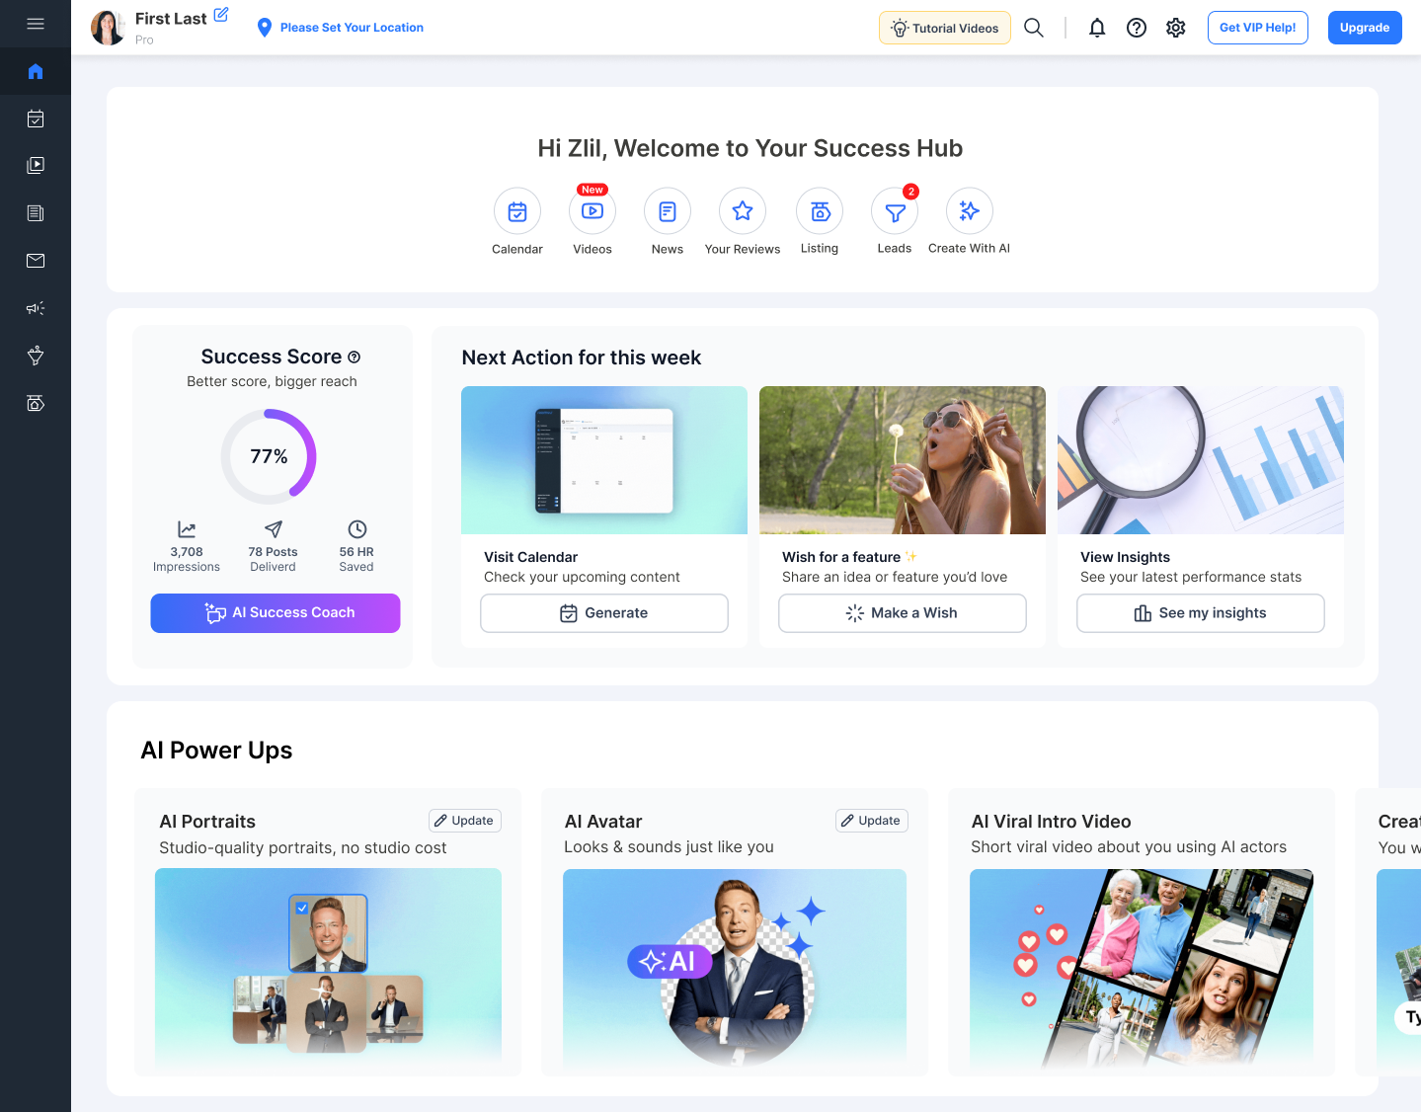1421x1112 pixels.
Task: Click the 78 Posts Delivered stat
Action: pos(274,547)
